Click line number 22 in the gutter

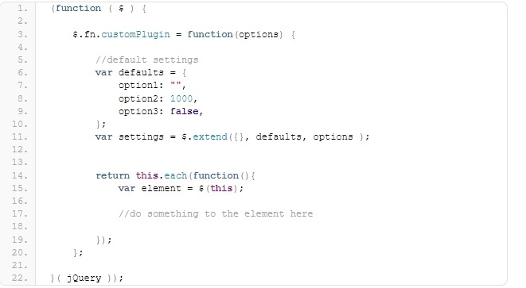[x=20, y=278]
